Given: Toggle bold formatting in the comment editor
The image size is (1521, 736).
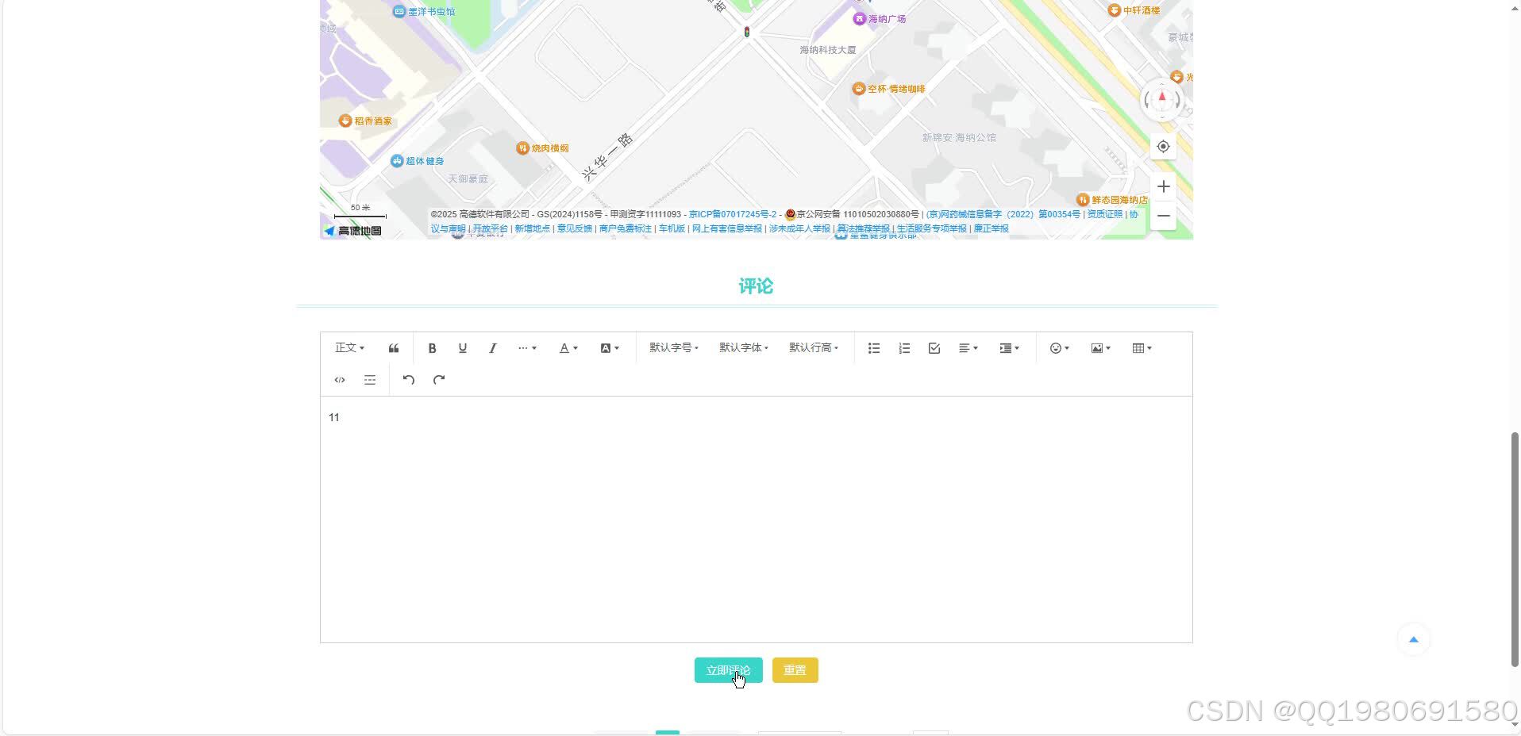Looking at the screenshot, I should click(x=432, y=347).
